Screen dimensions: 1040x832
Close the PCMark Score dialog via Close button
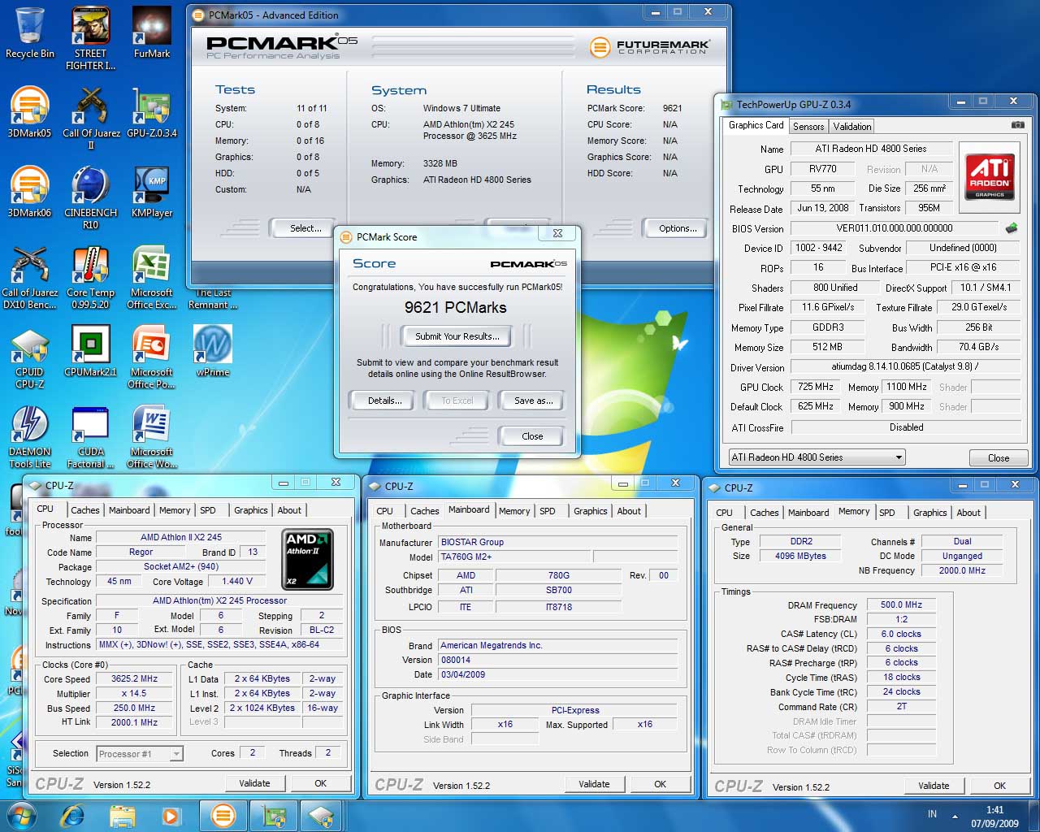click(532, 436)
